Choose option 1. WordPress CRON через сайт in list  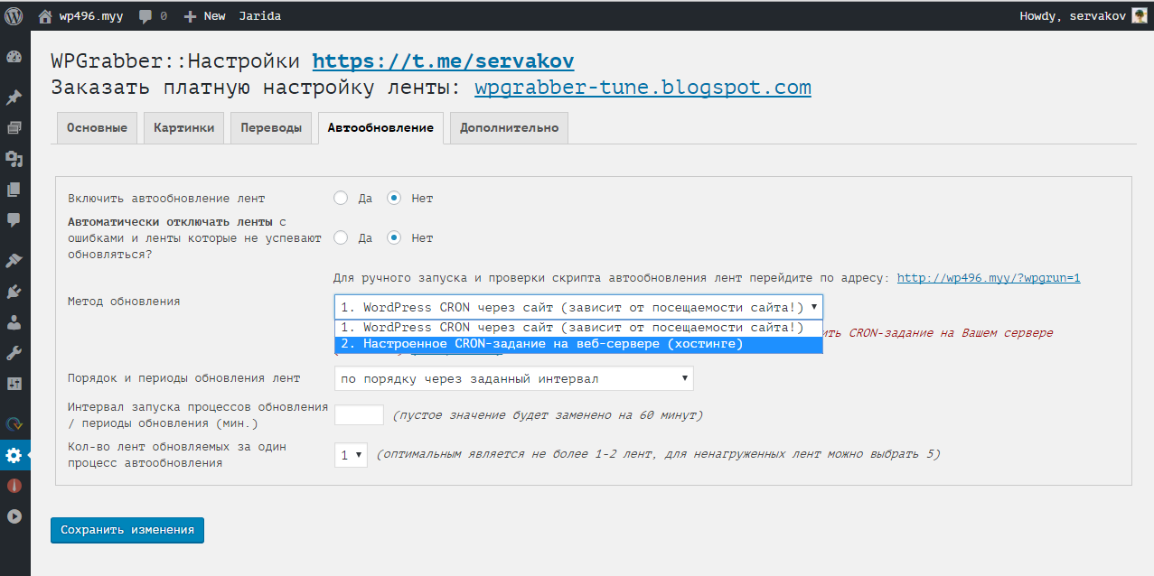click(578, 328)
